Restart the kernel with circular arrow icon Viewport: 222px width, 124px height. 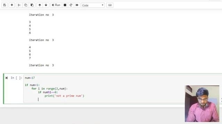pos(71,5)
